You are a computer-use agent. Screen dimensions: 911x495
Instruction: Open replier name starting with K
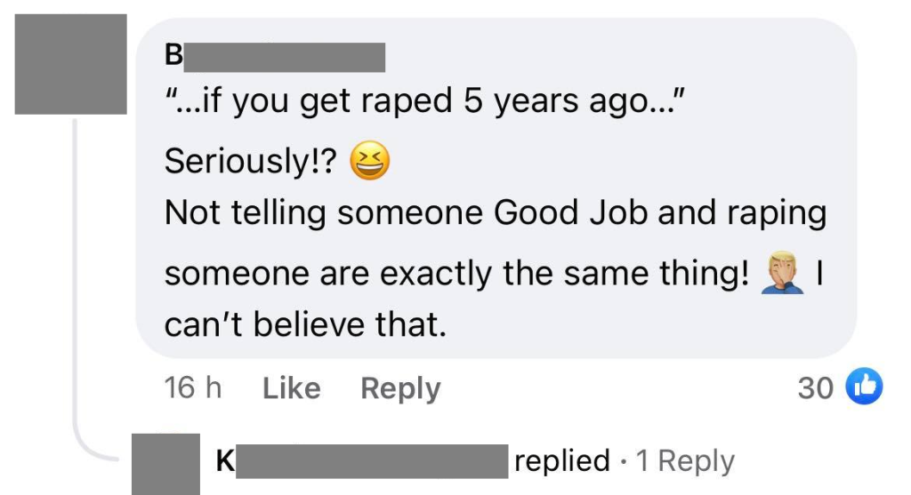(360, 461)
